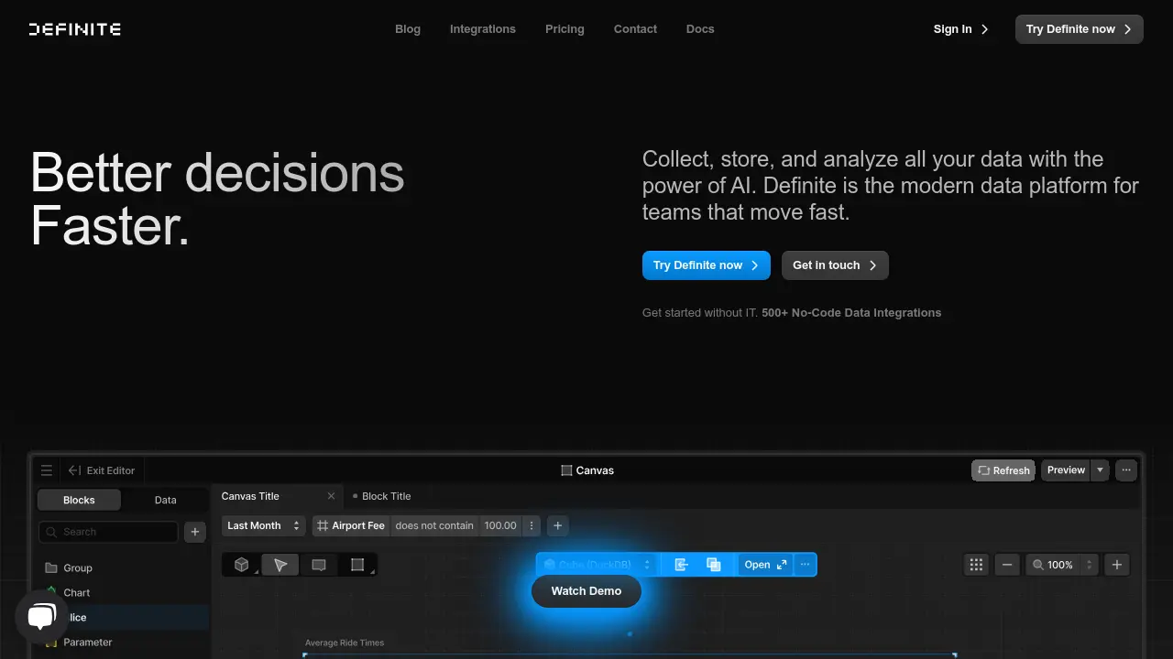Zoom out with the minus button
Viewport: 1173px width, 659px height.
pos(1007,565)
